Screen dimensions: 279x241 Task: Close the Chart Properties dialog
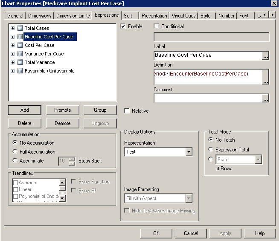[x=274, y=3]
